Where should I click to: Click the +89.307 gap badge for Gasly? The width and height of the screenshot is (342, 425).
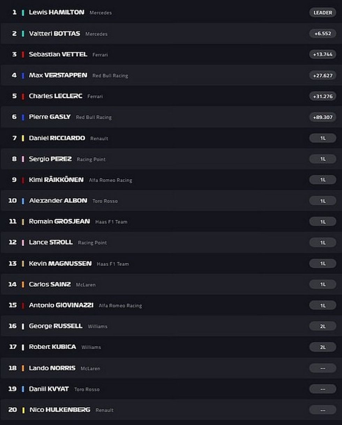pos(322,117)
